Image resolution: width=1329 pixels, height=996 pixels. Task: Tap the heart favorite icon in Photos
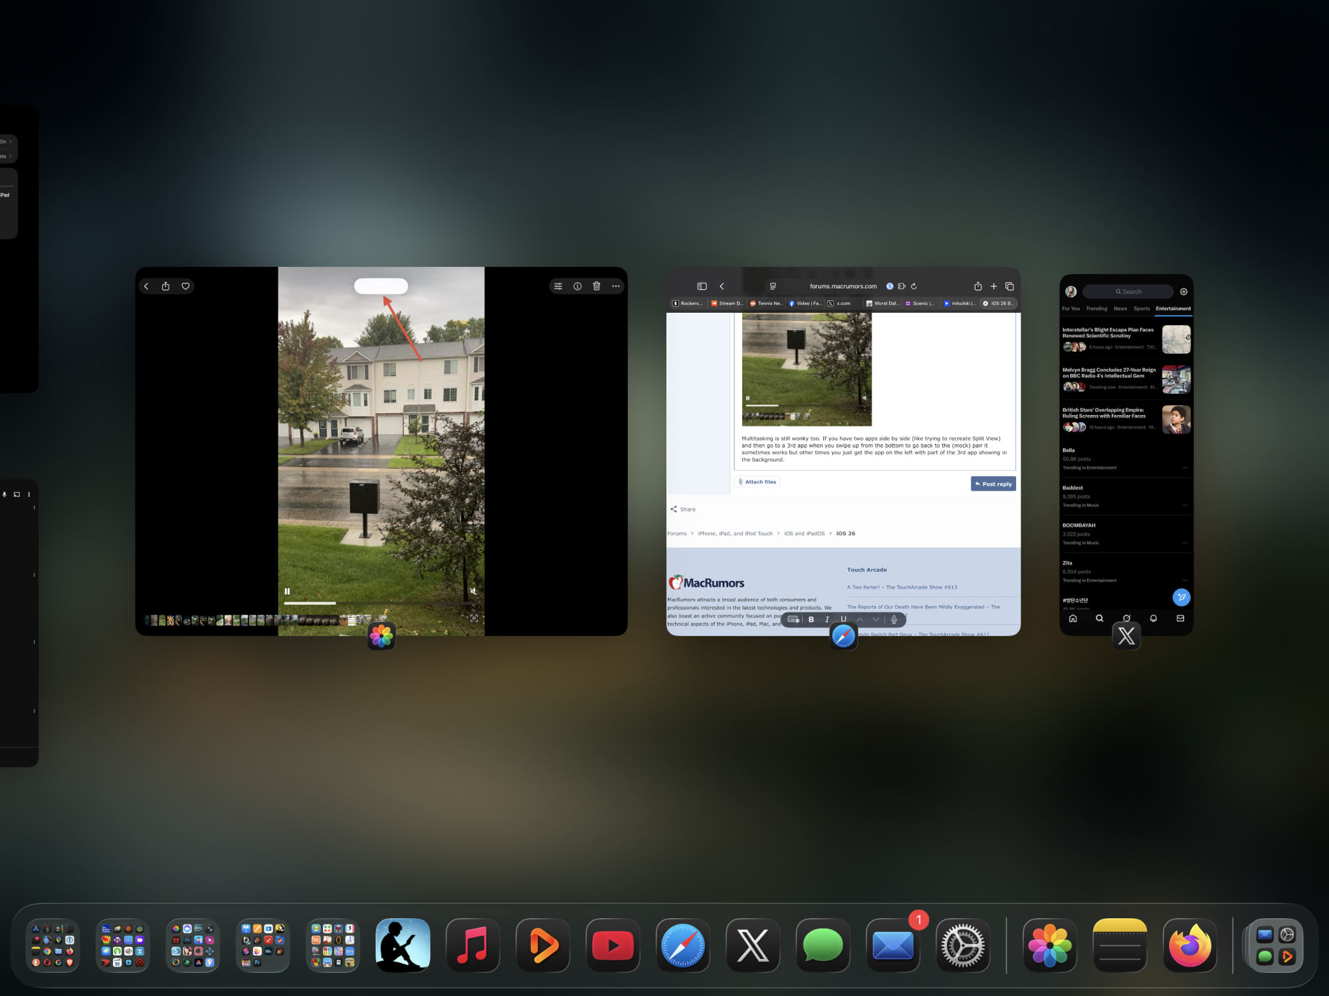coord(185,286)
